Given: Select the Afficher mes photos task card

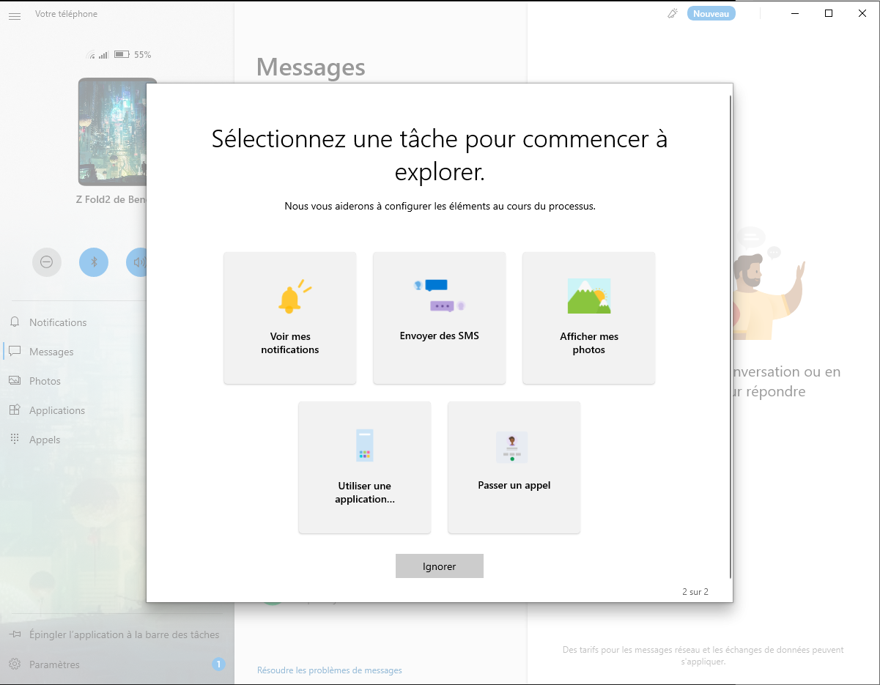Looking at the screenshot, I should (588, 318).
